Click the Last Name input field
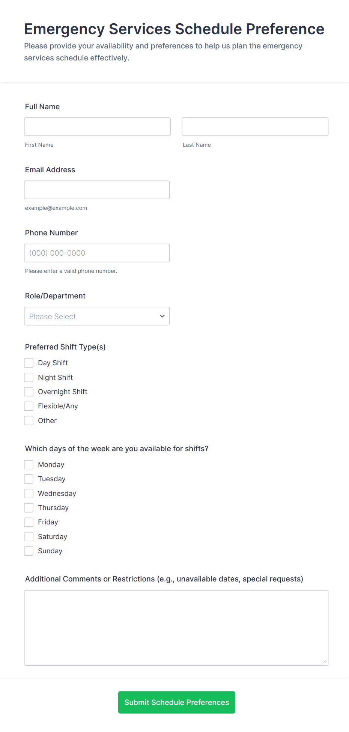349x732 pixels. [255, 127]
